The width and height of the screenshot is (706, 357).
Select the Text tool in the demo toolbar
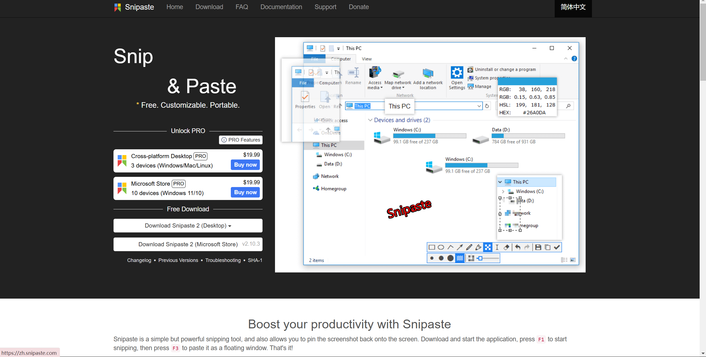point(497,247)
